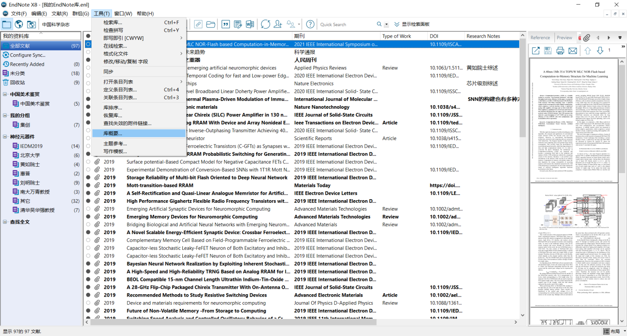Screen dimensions: 627x336
Task: Click the open folder toolbar icon
Action: 211,24
